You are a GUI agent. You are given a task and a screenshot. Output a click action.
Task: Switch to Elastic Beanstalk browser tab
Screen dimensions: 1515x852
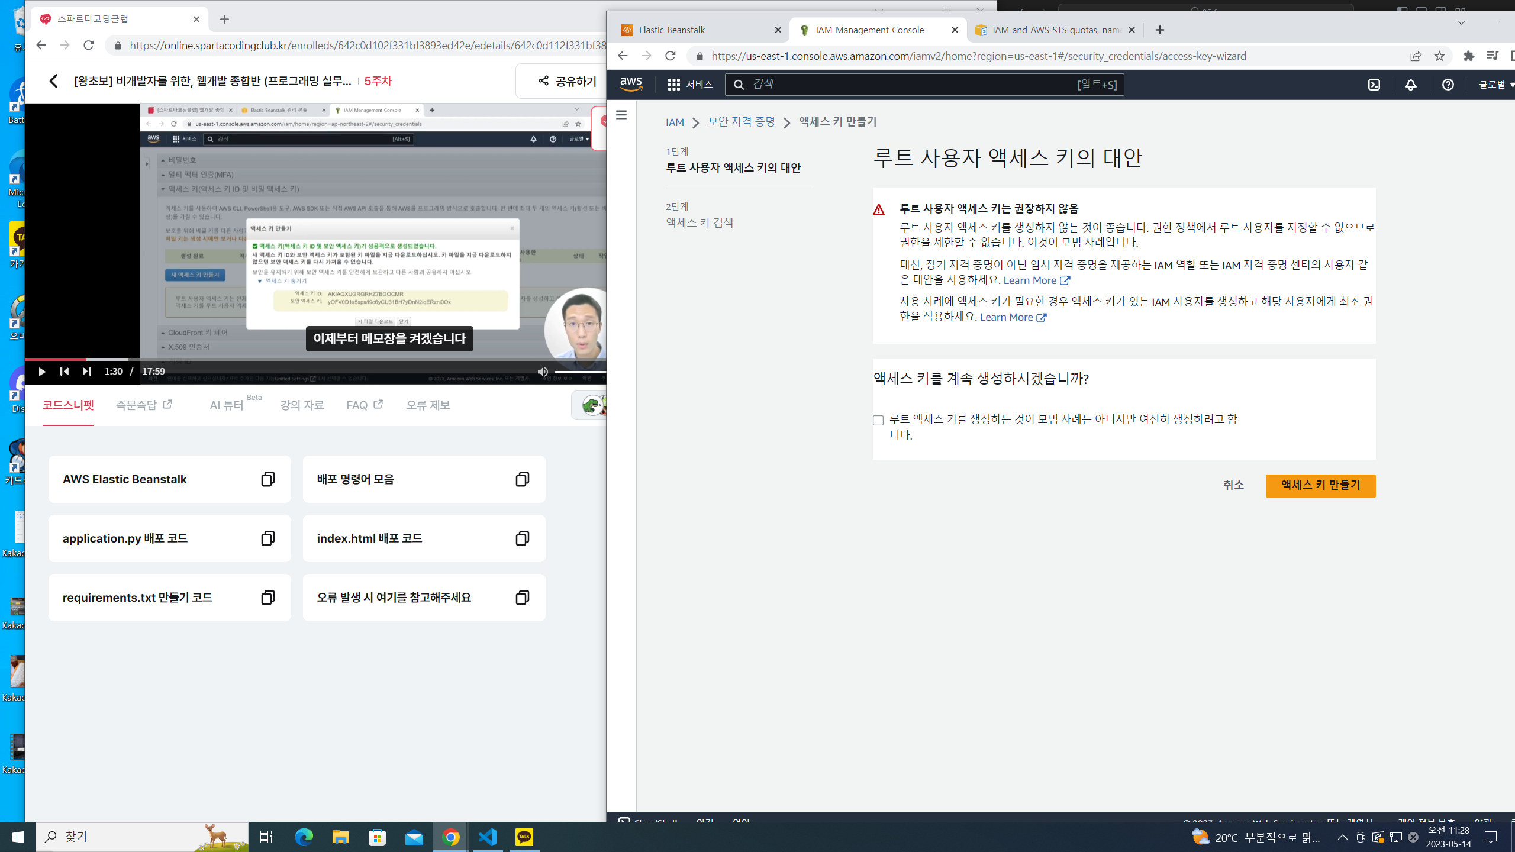pos(700,30)
